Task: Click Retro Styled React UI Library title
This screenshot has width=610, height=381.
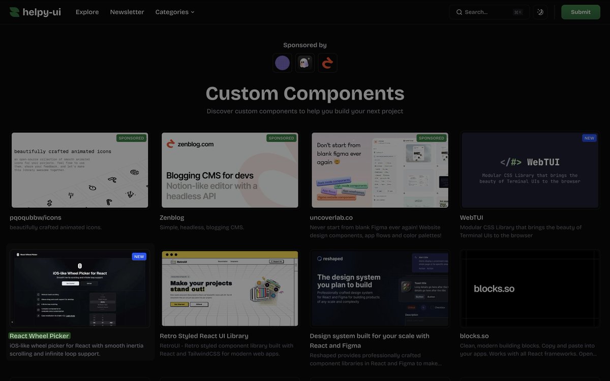Action: 204,336
